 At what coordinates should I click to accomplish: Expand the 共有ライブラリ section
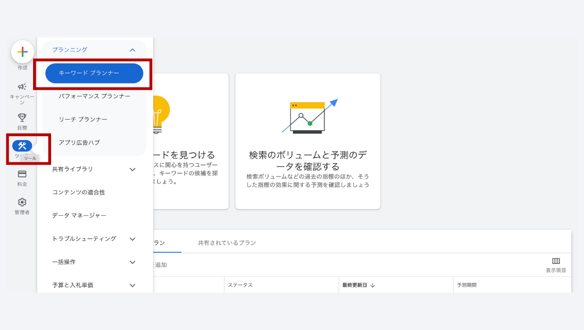point(132,169)
